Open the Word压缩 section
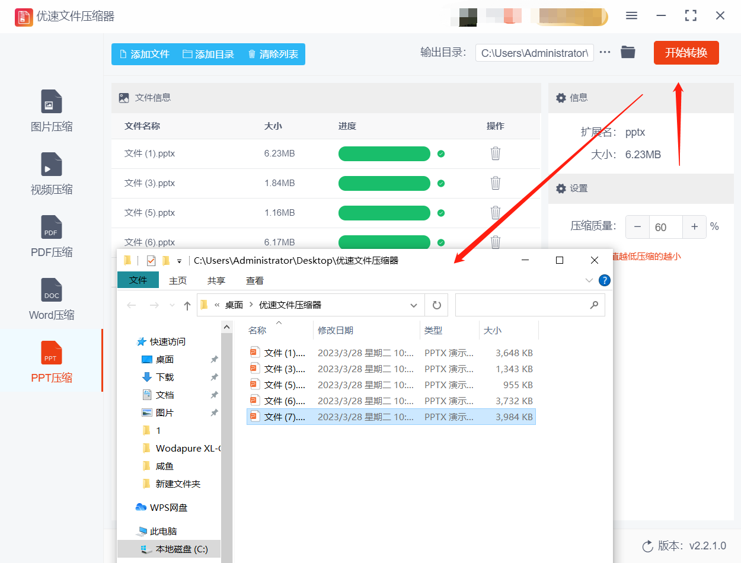 [52, 299]
